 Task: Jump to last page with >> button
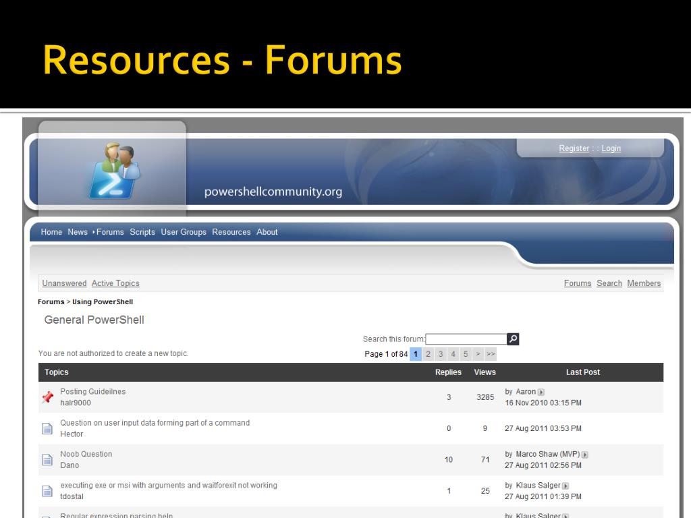click(x=491, y=354)
